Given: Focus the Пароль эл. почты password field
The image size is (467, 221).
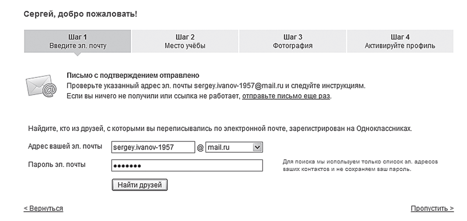Looking at the screenshot, I should [187, 166].
